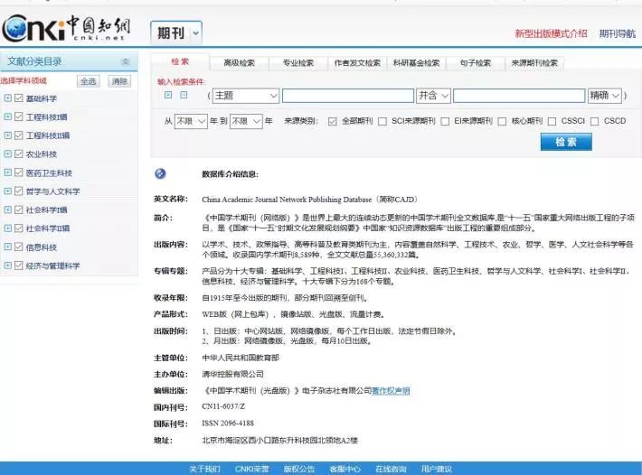The image size is (642, 475).
Task: Toggle the 全部期刊 source checkbox
Action: pos(333,121)
